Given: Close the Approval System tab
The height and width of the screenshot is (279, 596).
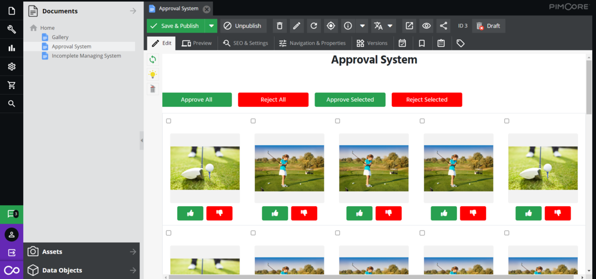Looking at the screenshot, I should coord(206,9).
